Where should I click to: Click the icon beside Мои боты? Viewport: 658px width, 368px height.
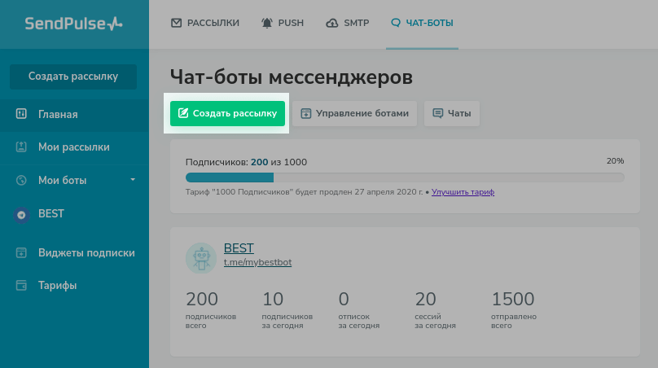21,180
